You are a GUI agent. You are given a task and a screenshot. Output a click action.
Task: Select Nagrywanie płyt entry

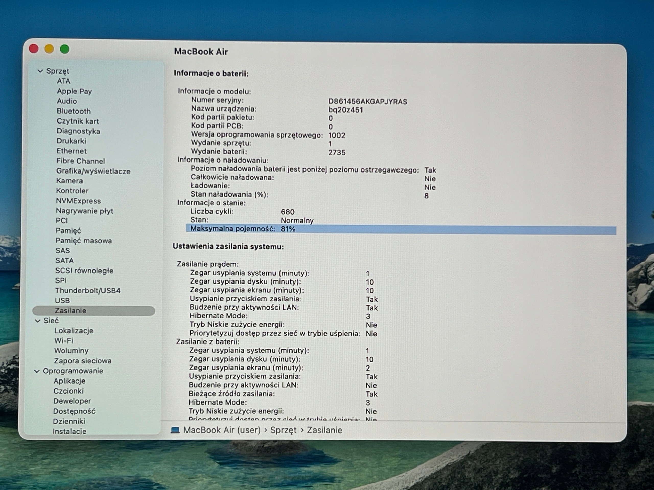tap(85, 211)
